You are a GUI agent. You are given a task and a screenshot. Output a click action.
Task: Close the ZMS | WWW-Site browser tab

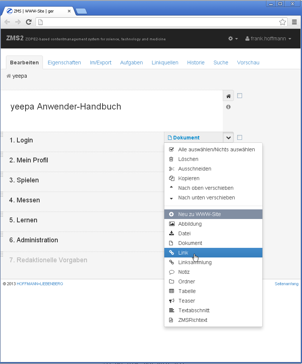click(69, 11)
